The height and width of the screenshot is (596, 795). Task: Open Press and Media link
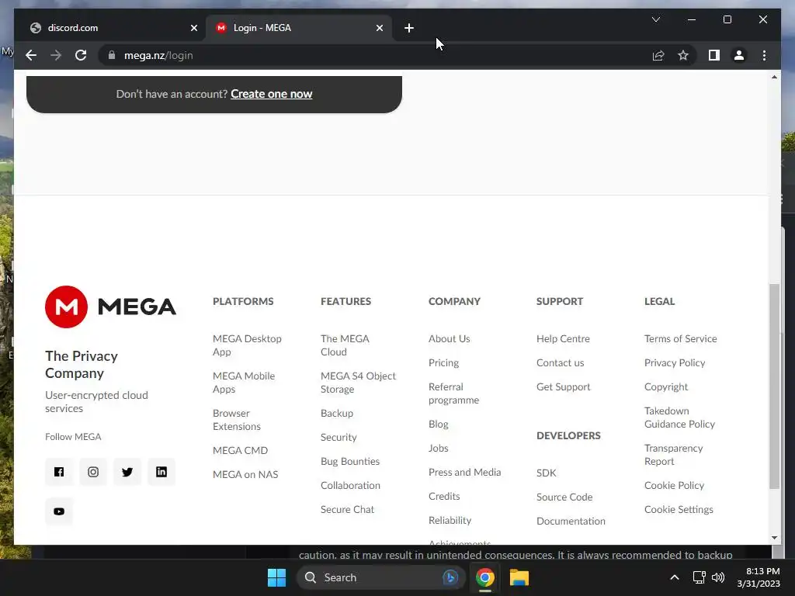coord(464,472)
